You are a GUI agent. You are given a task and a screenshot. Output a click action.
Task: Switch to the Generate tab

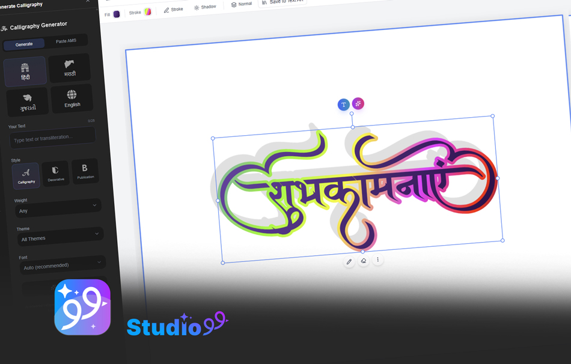tap(24, 44)
